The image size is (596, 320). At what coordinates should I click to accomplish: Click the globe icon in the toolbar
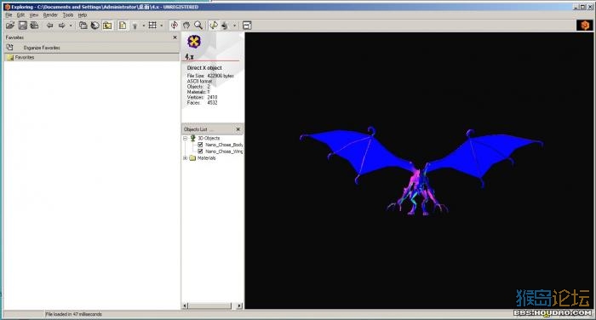click(x=95, y=26)
